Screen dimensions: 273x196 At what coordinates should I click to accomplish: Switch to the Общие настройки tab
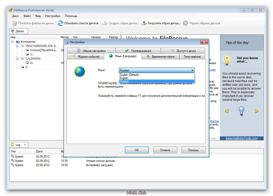(x=91, y=51)
